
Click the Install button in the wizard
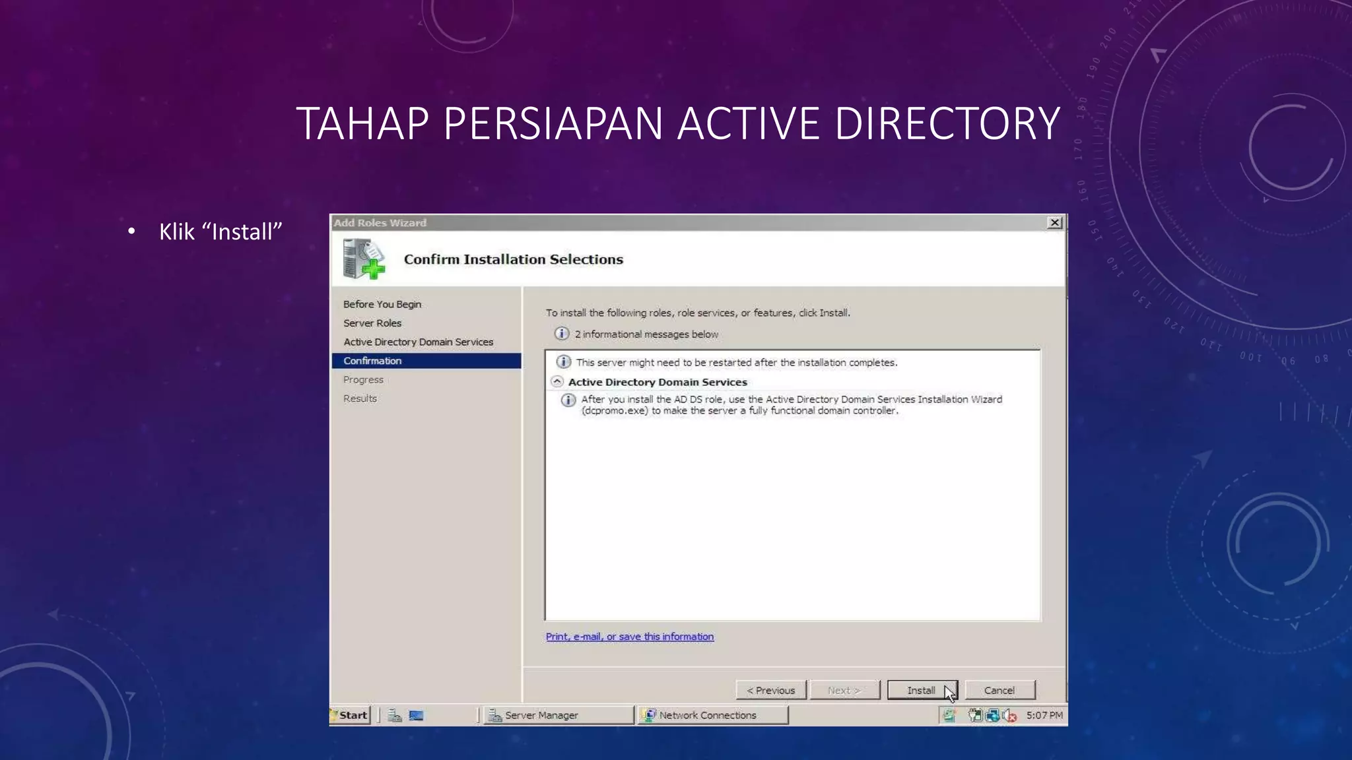(922, 690)
